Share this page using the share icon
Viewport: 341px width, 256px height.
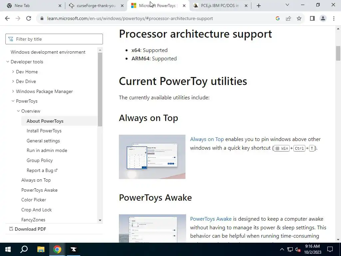288,19
